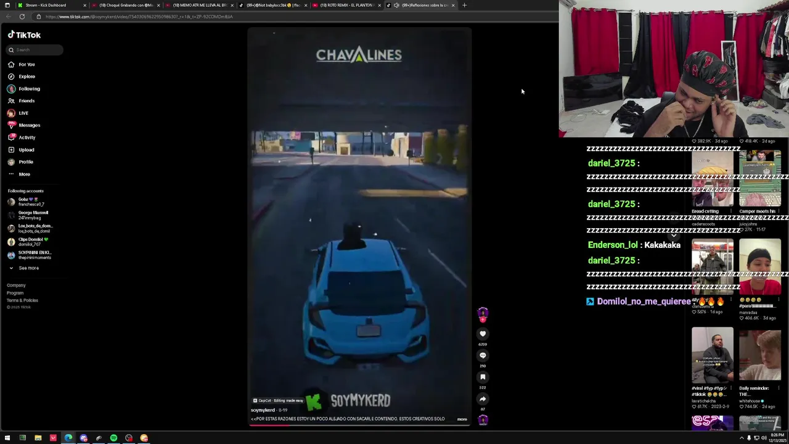
Task: Open the subway man video thumbnail
Action: pos(712,268)
